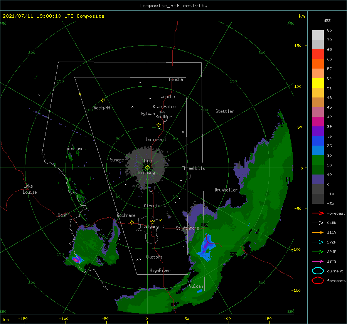Click the 'Okotoks' map label
Viewport: 347px width, 324px height.
154,257
